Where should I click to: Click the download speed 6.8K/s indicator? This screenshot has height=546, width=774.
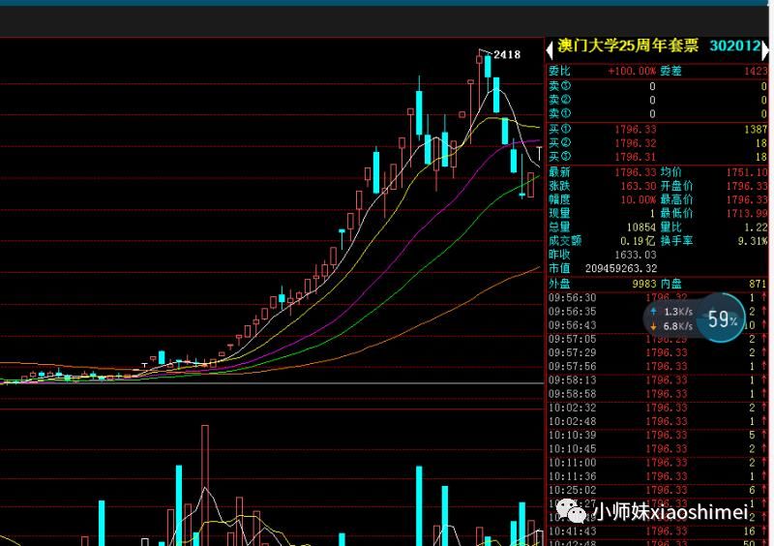[x=671, y=326]
